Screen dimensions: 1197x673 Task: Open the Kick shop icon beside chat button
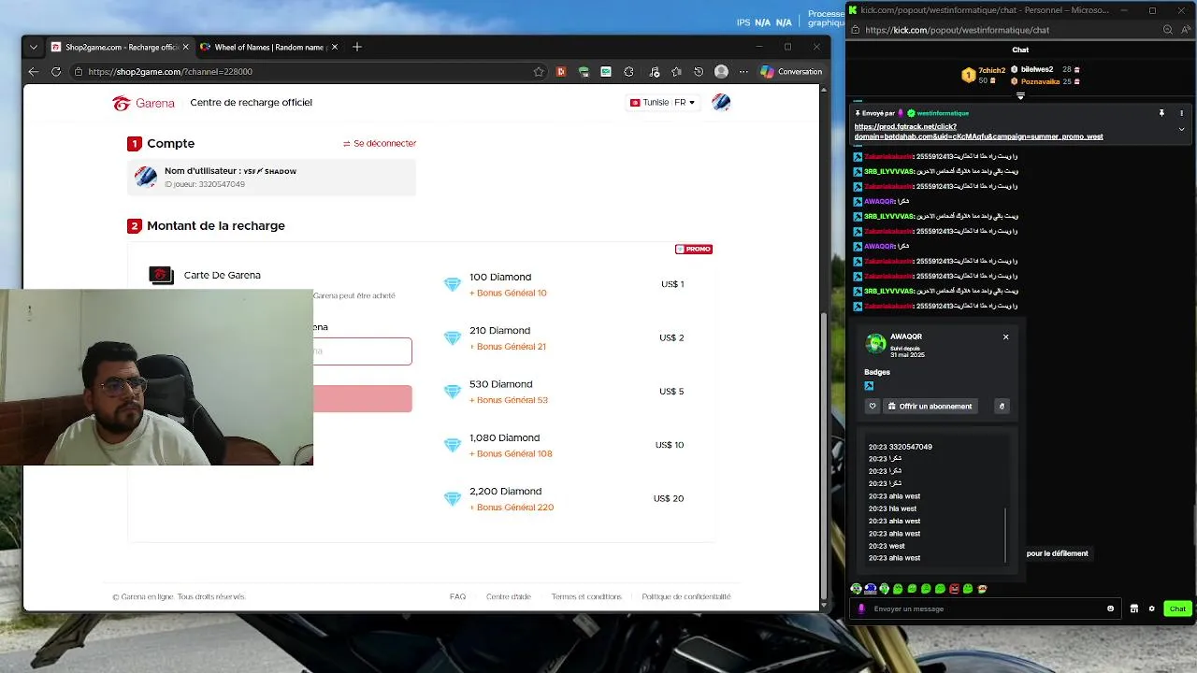point(1134,609)
